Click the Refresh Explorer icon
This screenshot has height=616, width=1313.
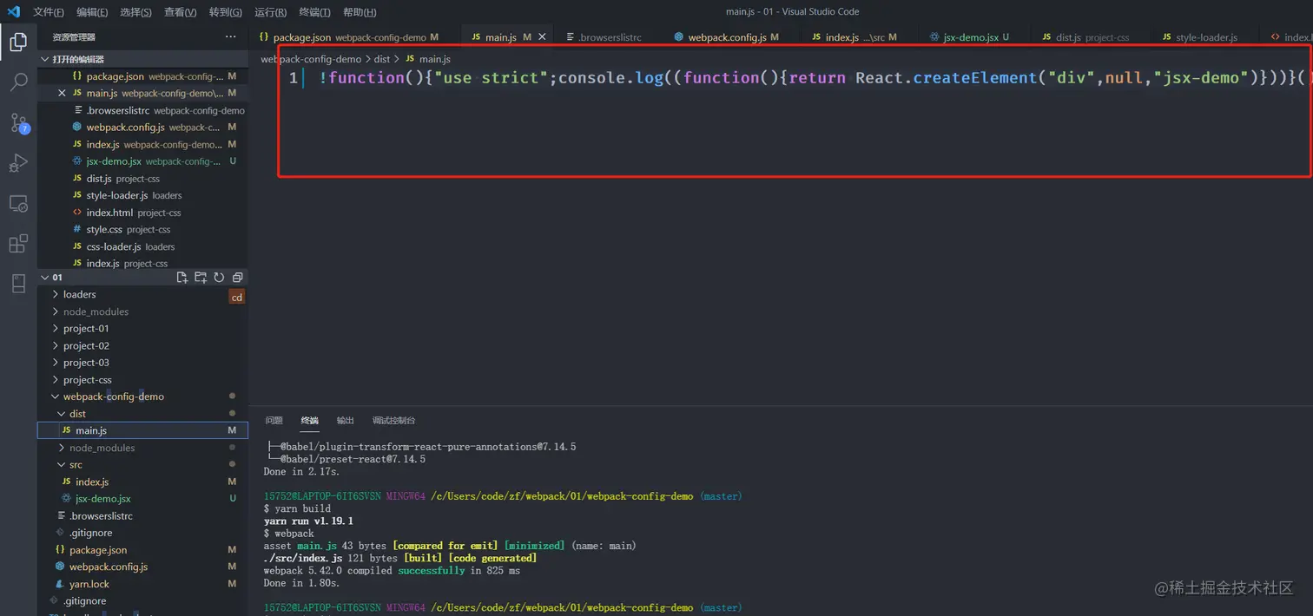tap(219, 278)
